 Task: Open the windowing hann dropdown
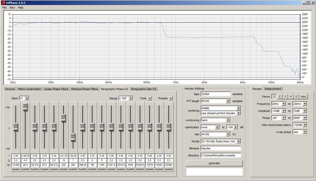pyautogui.click(x=228, y=120)
